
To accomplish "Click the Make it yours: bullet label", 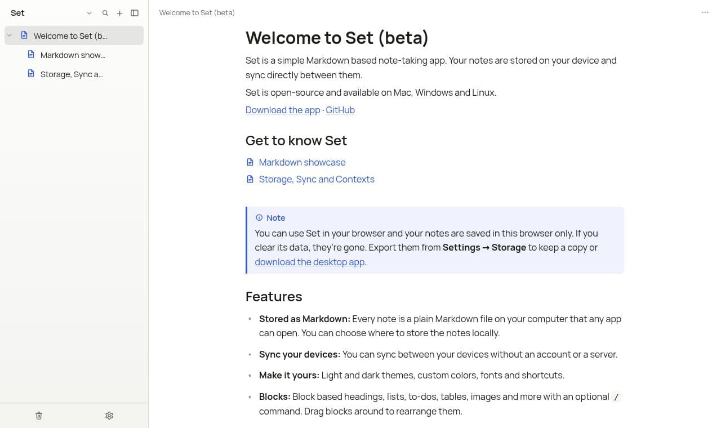I will click(x=289, y=375).
